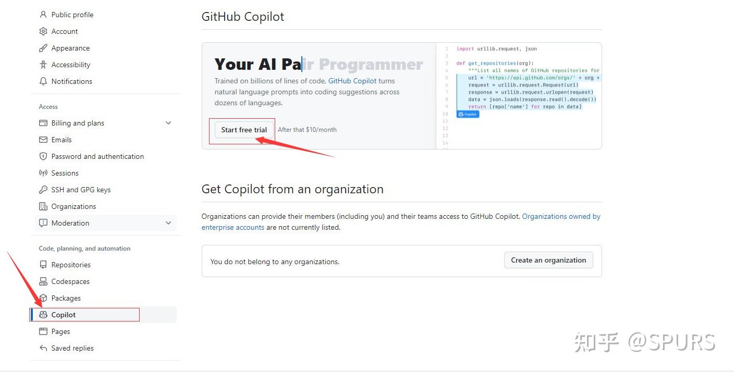734x372 pixels.
Task: Click the Codespaces icon in sidebar
Action: coord(43,281)
